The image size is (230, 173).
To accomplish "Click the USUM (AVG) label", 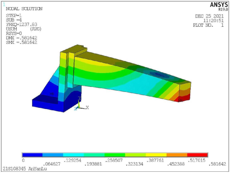I will [23, 29].
